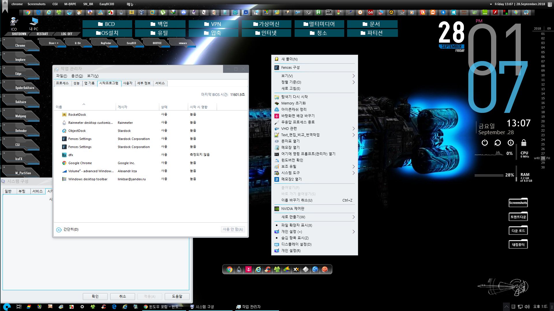
Task: Launch Chrome from the bottom dock
Action: (229, 270)
